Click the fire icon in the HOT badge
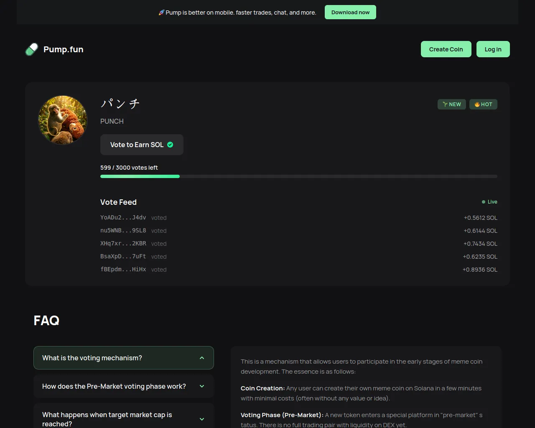The width and height of the screenshot is (535, 428). 477,104
